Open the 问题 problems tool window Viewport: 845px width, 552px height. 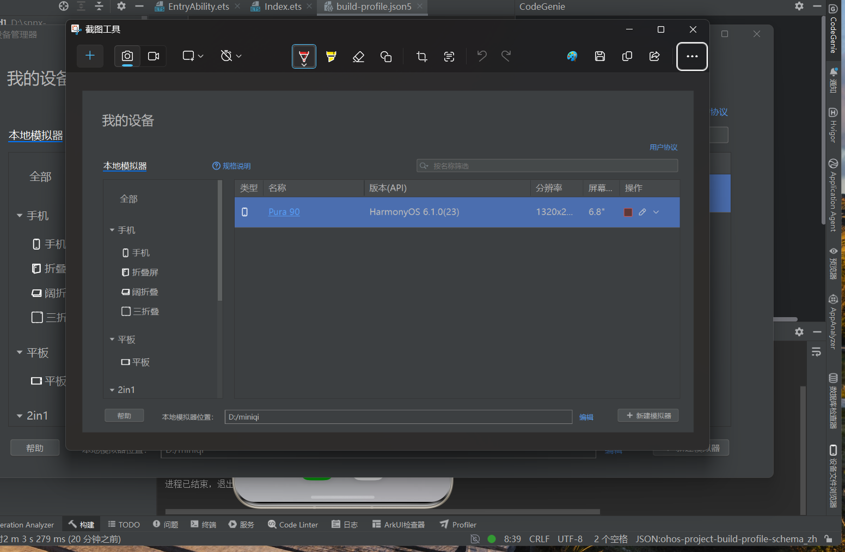(x=166, y=525)
